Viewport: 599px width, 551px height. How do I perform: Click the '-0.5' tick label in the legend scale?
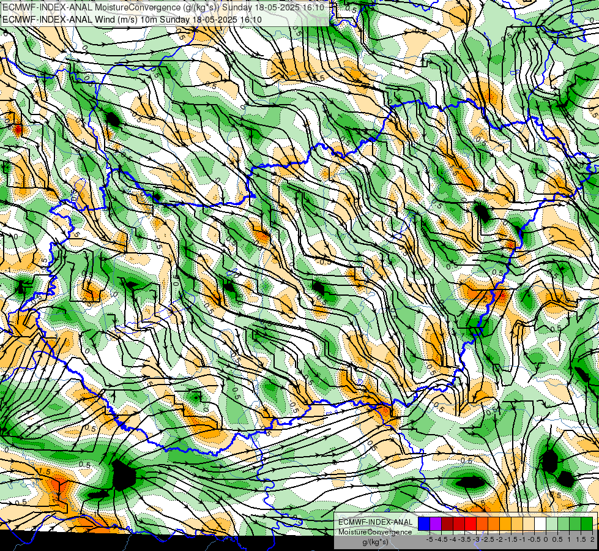[534, 539]
